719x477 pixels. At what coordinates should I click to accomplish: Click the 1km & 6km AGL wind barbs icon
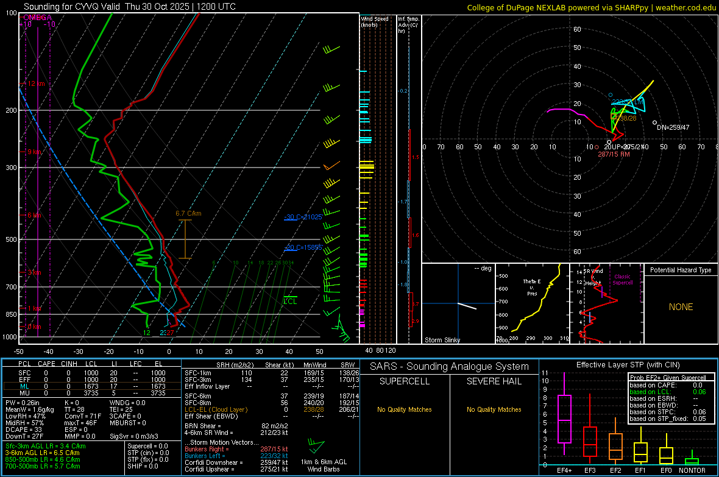point(316,446)
